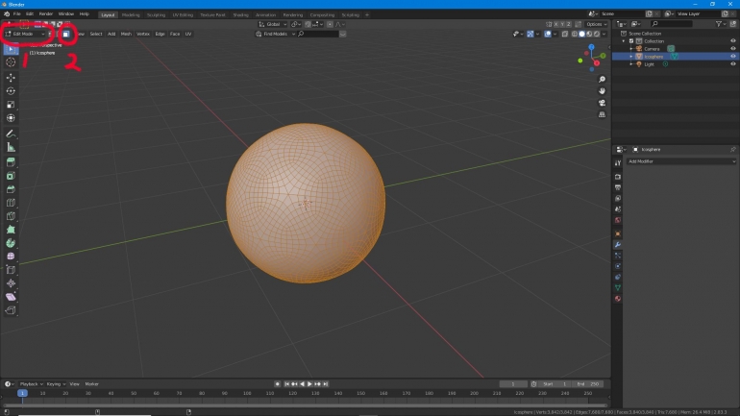
Task: Select the Inset Faces tool
Action: pyautogui.click(x=11, y=176)
